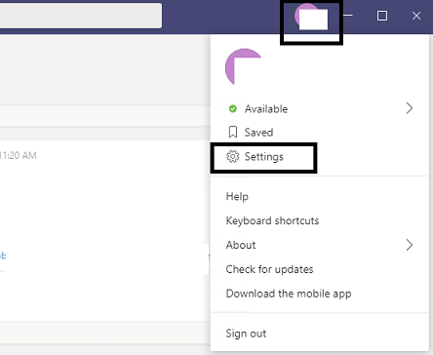Expand the About submenu chevron

(x=410, y=245)
